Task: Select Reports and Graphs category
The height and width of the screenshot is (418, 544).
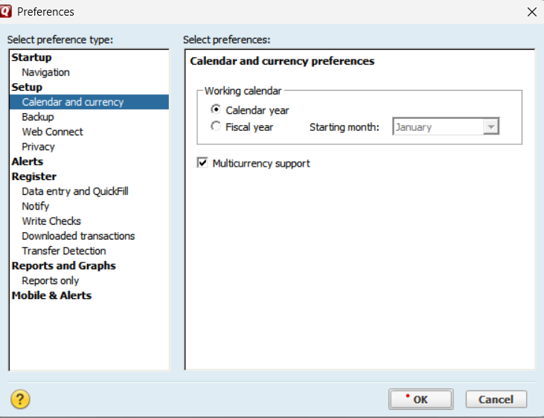Action: click(63, 266)
